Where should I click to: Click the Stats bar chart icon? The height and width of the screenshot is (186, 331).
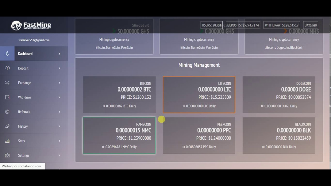(x=7, y=141)
